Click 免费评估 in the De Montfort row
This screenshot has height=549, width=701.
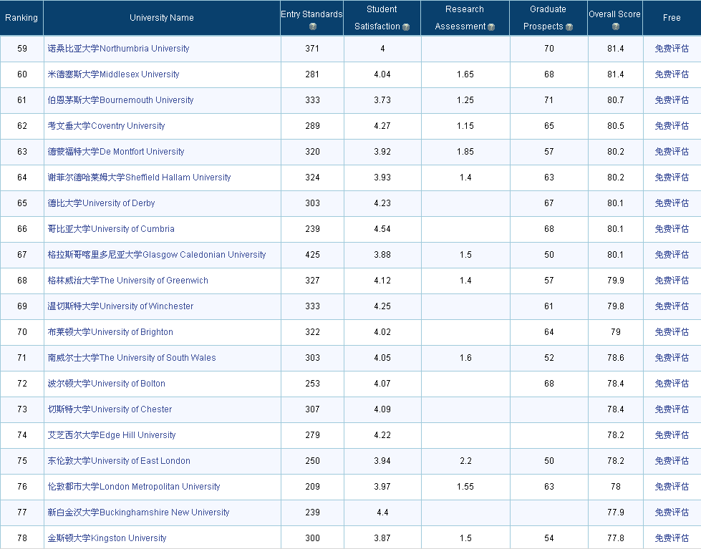[x=672, y=152]
